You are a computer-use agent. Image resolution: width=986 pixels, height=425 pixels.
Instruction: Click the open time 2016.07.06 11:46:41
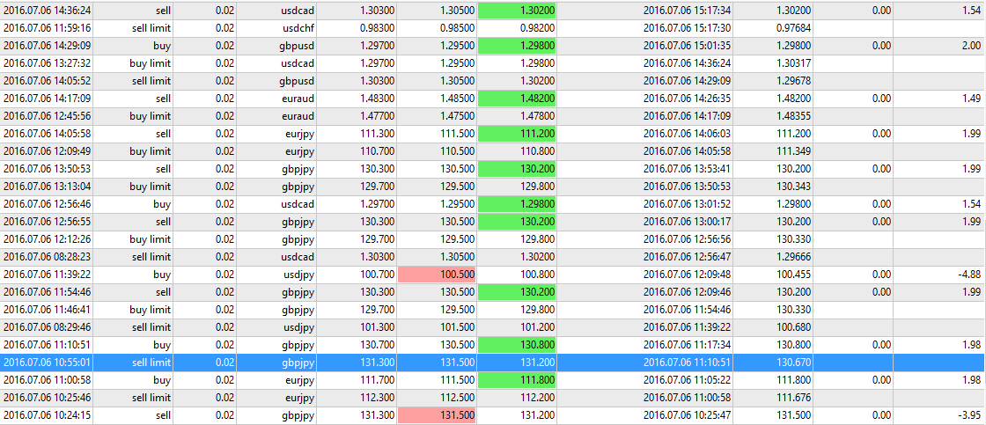tap(48, 310)
